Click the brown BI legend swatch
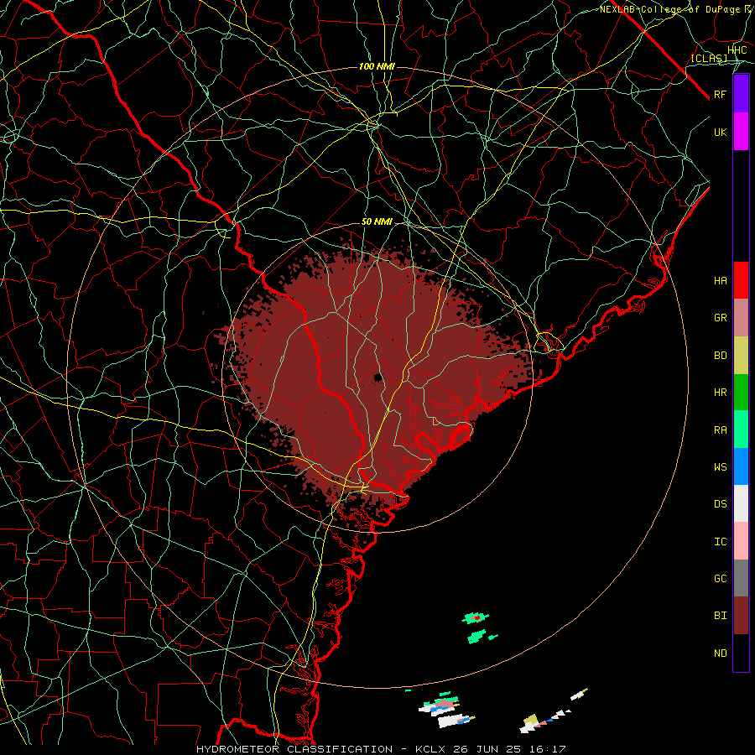This screenshot has height=755, width=755. 741,616
